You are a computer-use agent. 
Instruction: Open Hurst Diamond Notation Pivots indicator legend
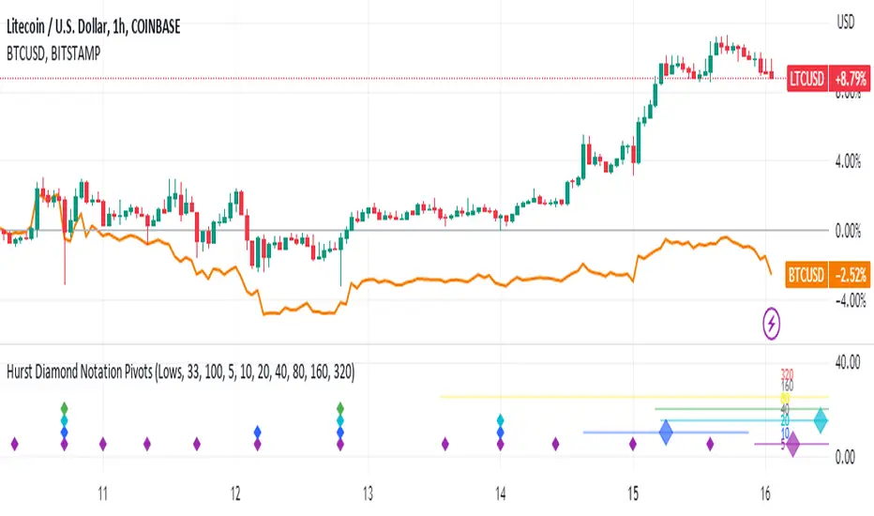180,372
